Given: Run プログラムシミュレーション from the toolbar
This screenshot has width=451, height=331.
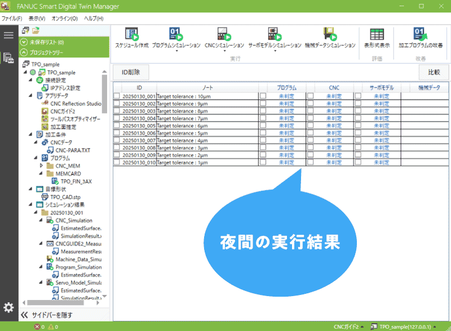Looking at the screenshot, I should 176,34.
